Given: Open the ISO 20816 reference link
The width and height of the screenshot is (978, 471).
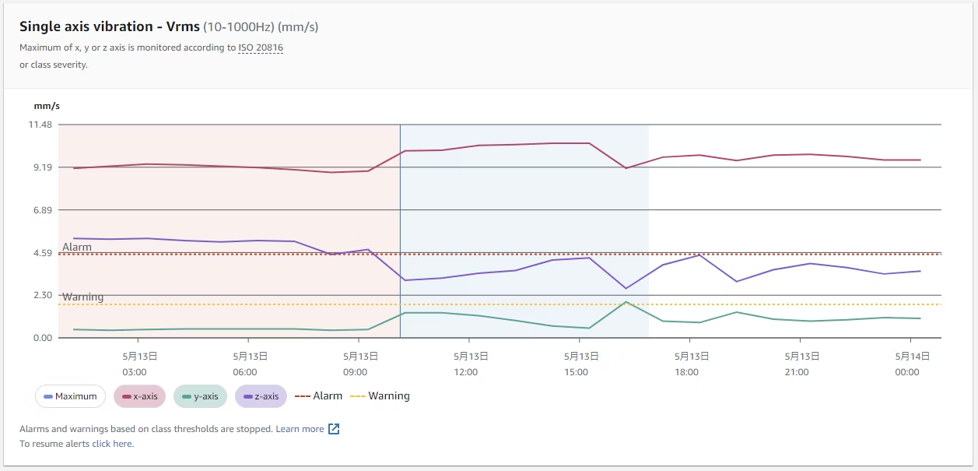Looking at the screenshot, I should point(261,47).
